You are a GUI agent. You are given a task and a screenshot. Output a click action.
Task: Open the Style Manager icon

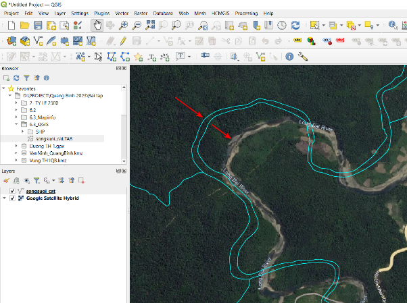pos(78,26)
